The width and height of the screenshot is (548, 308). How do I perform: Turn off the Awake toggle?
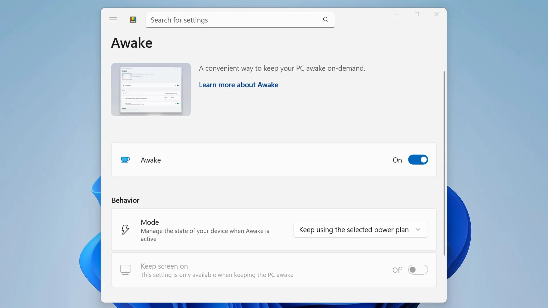click(418, 160)
